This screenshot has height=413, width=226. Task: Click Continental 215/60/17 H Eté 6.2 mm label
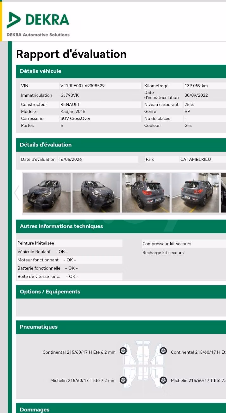click(x=79, y=352)
